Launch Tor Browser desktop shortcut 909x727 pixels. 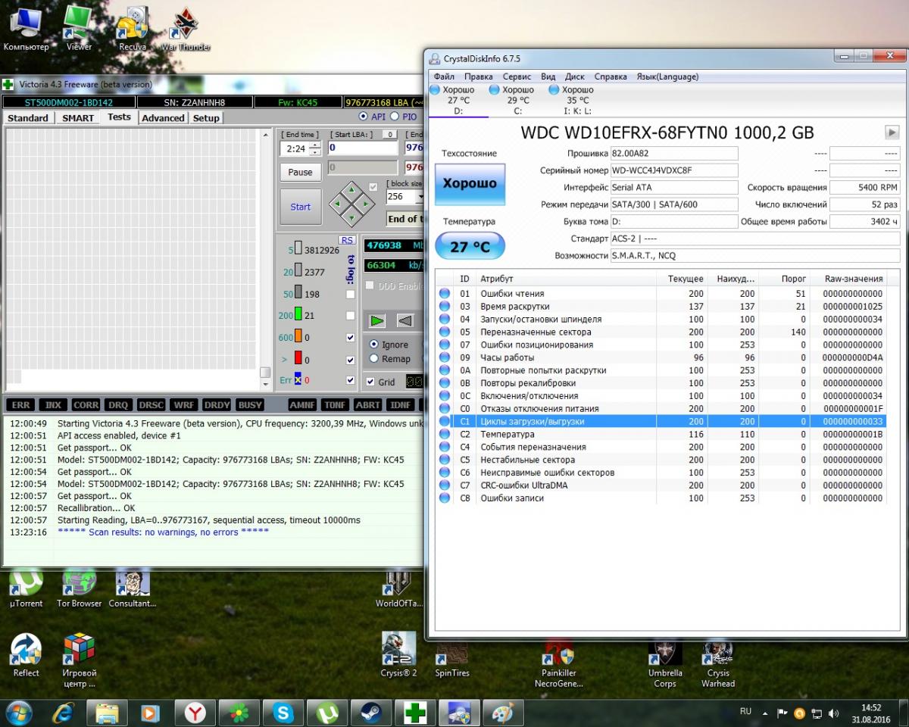[x=79, y=588]
